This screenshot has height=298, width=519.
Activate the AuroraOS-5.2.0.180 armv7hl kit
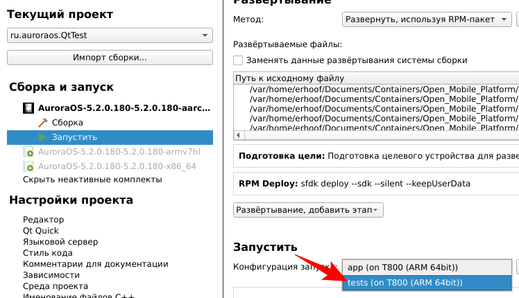point(119,152)
